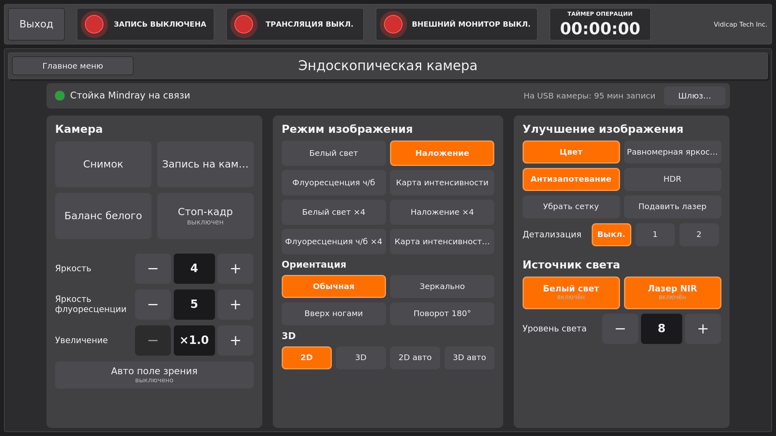Click the Выход exit button
The width and height of the screenshot is (776, 436).
pos(36,24)
